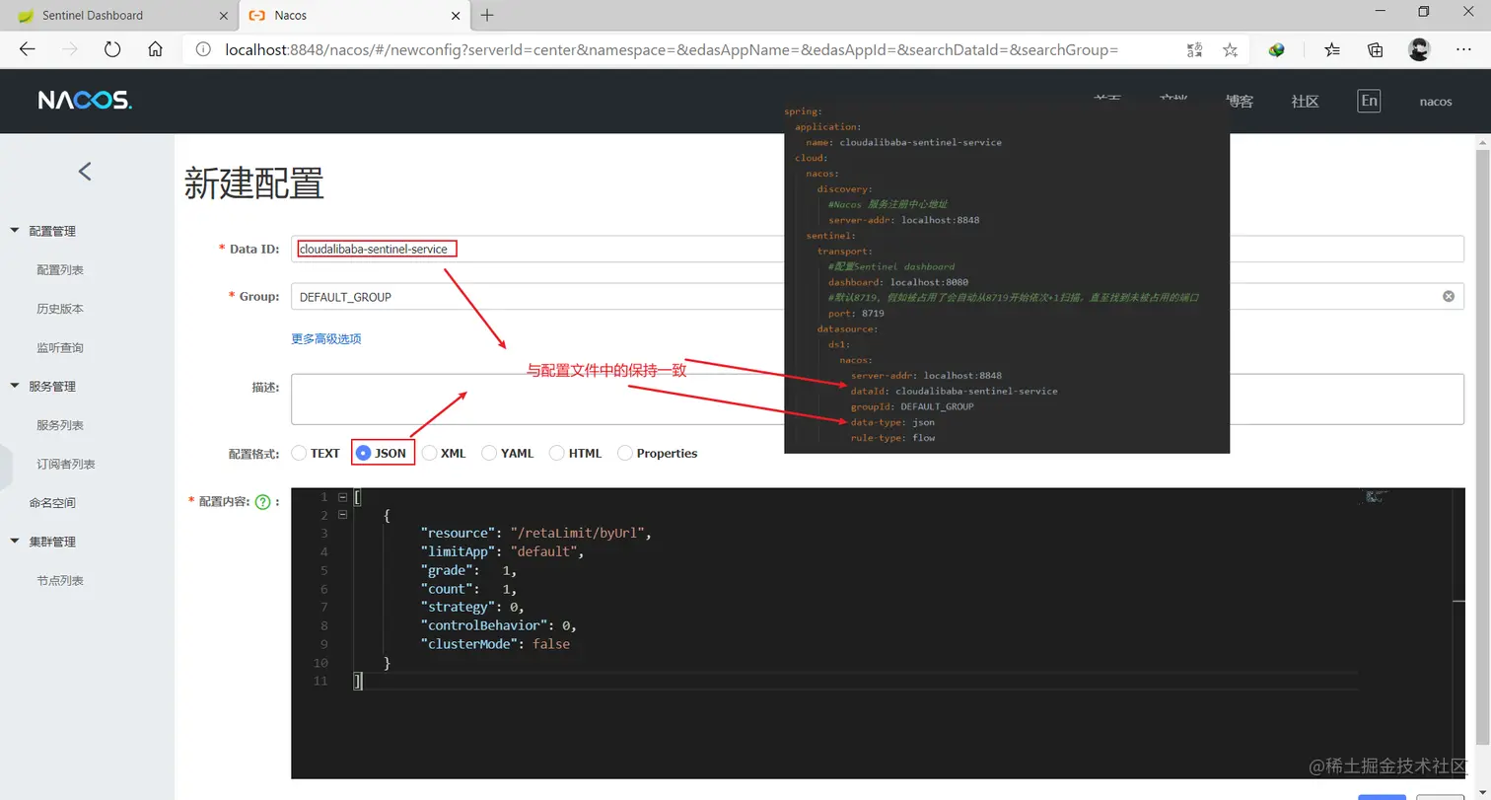Collapse the sidebar with the back chevron
Viewport: 1491px width, 800px height.
click(85, 171)
